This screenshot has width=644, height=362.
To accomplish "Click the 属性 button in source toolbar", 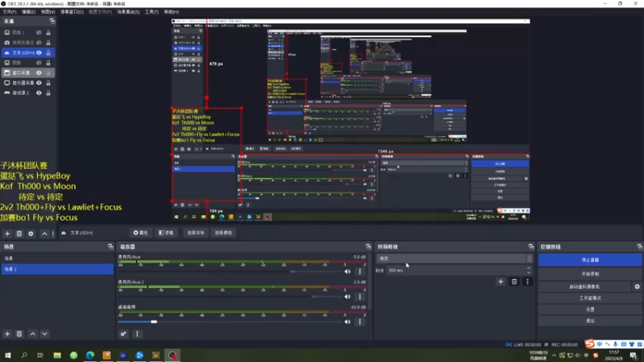I will coord(140,232).
